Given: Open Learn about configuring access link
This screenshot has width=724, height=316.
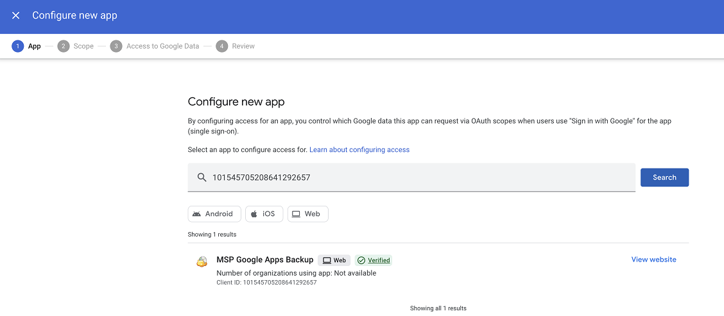Looking at the screenshot, I should pos(359,149).
